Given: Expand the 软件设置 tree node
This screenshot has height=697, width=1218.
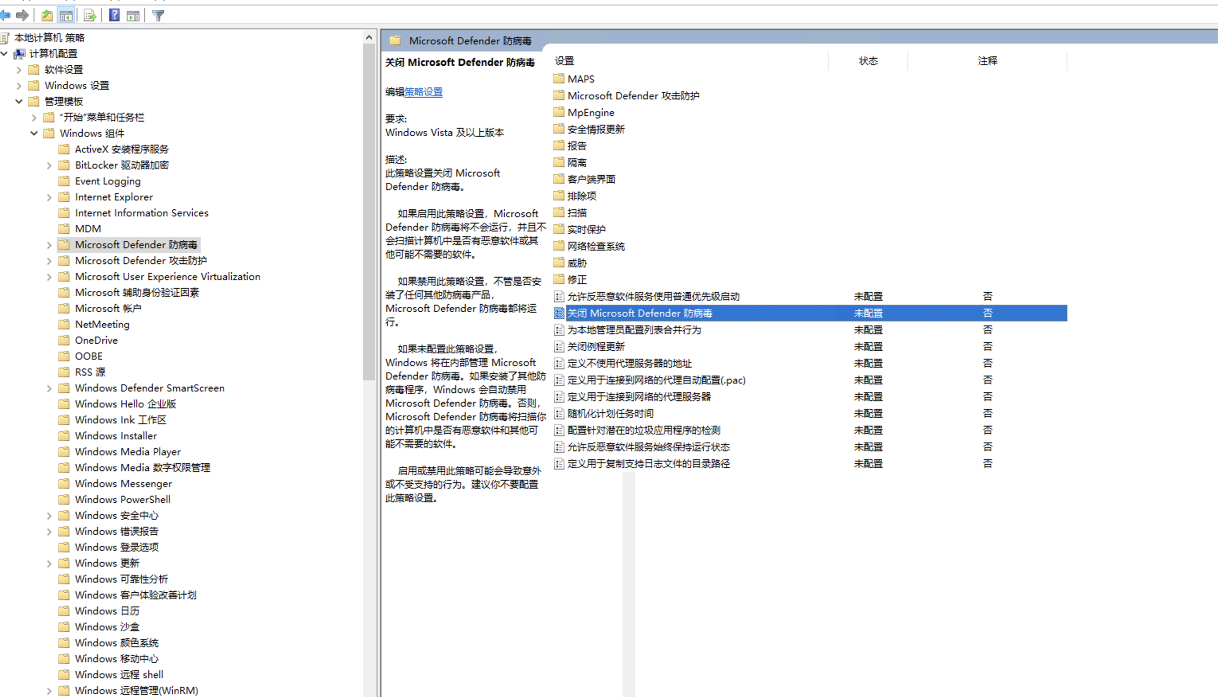Looking at the screenshot, I should click(19, 70).
